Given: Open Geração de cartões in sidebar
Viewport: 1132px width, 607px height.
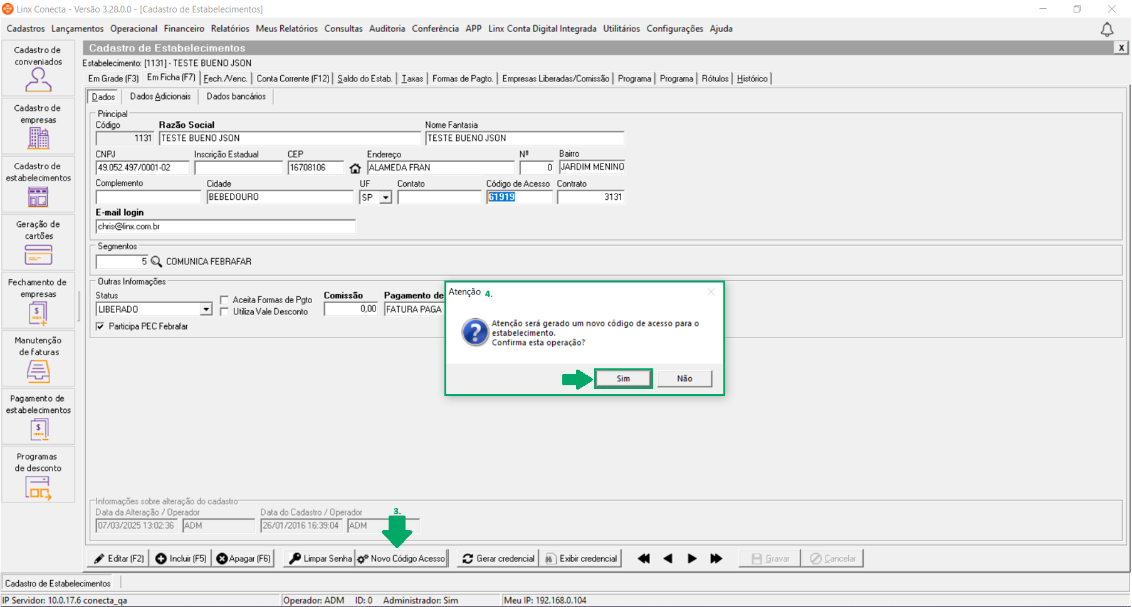Looking at the screenshot, I should (x=38, y=242).
